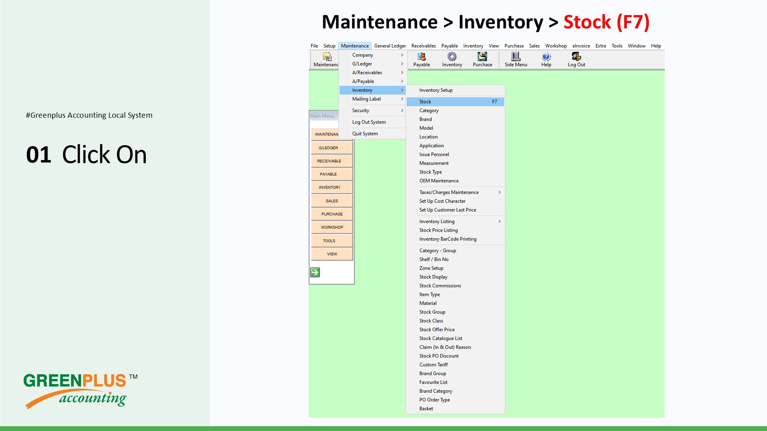The width and height of the screenshot is (767, 431).
Task: Choose Quit System entry
Action: pyautogui.click(x=372, y=134)
